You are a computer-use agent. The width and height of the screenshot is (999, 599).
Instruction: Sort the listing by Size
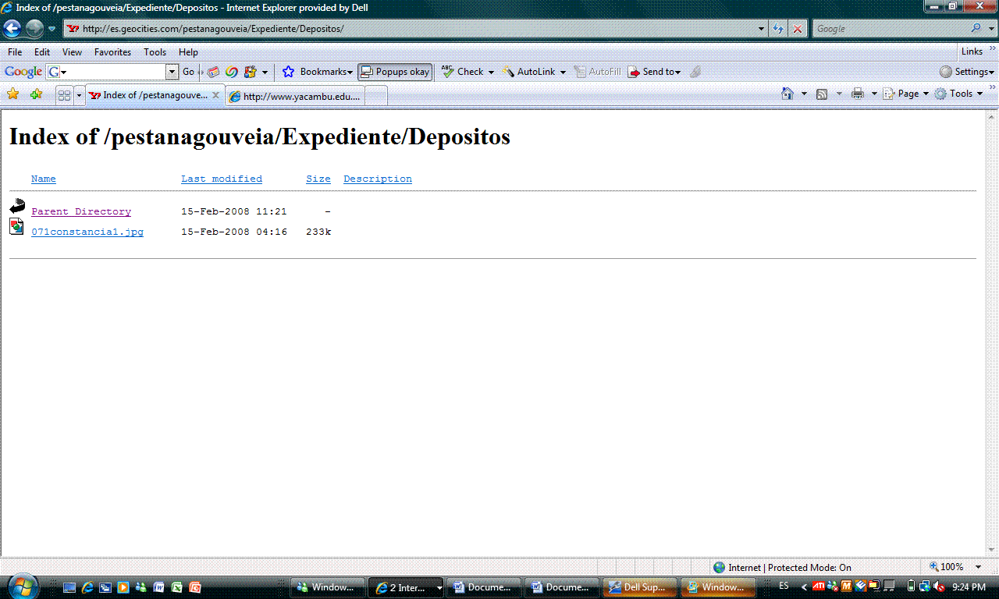pos(318,179)
